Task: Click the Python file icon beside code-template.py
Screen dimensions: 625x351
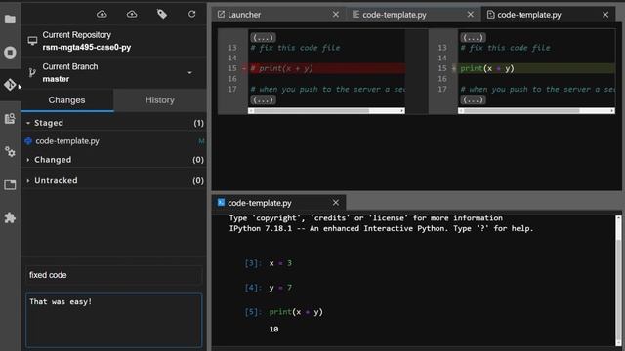Action: (x=28, y=140)
